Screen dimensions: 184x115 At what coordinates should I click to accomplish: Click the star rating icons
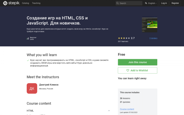coord(124,38)
